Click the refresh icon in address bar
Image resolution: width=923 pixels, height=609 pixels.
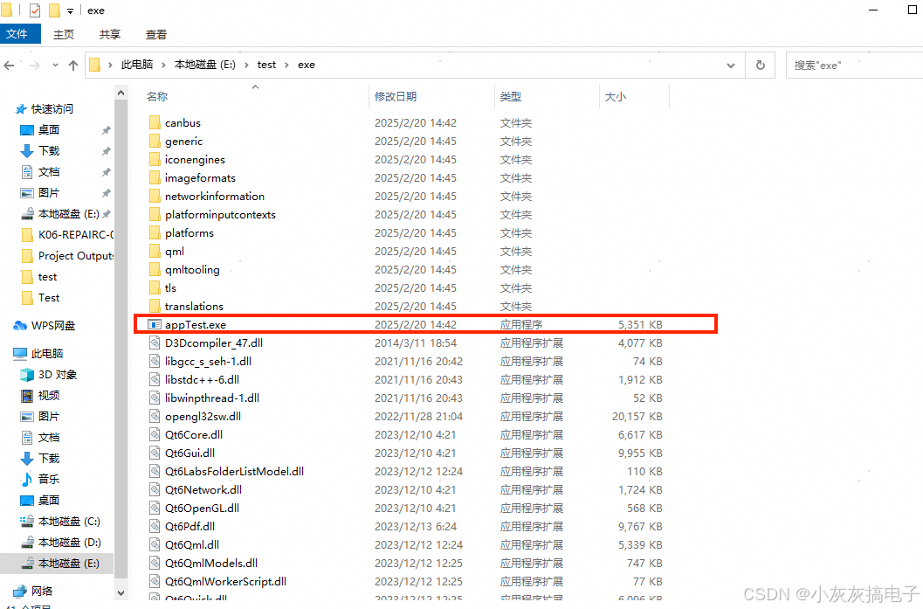(x=759, y=64)
